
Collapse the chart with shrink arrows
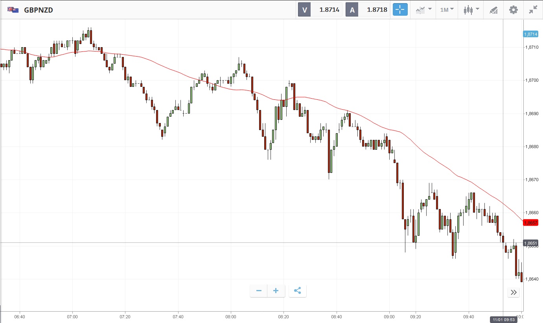[533, 10]
